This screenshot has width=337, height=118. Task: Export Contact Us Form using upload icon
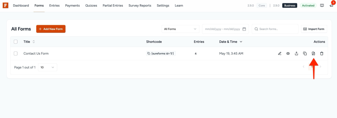[x=297, y=53]
